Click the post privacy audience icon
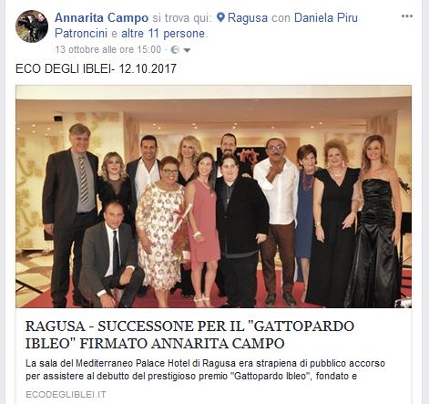The width and height of the screenshot is (429, 404). (175, 50)
